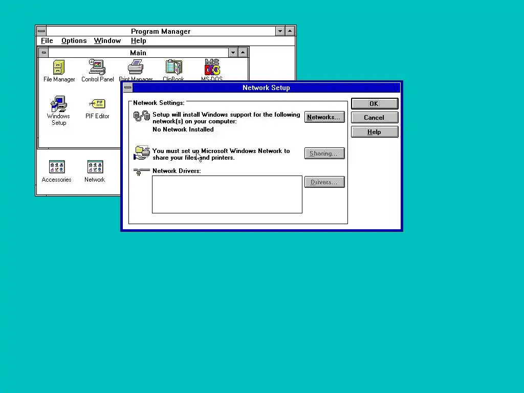Maximize the Program Manager window

click(x=290, y=31)
